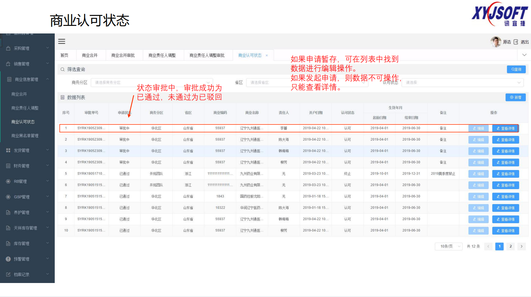
Task: Open 商业责任人调整 in the sidebar
Action: pyautogui.click(x=25, y=108)
